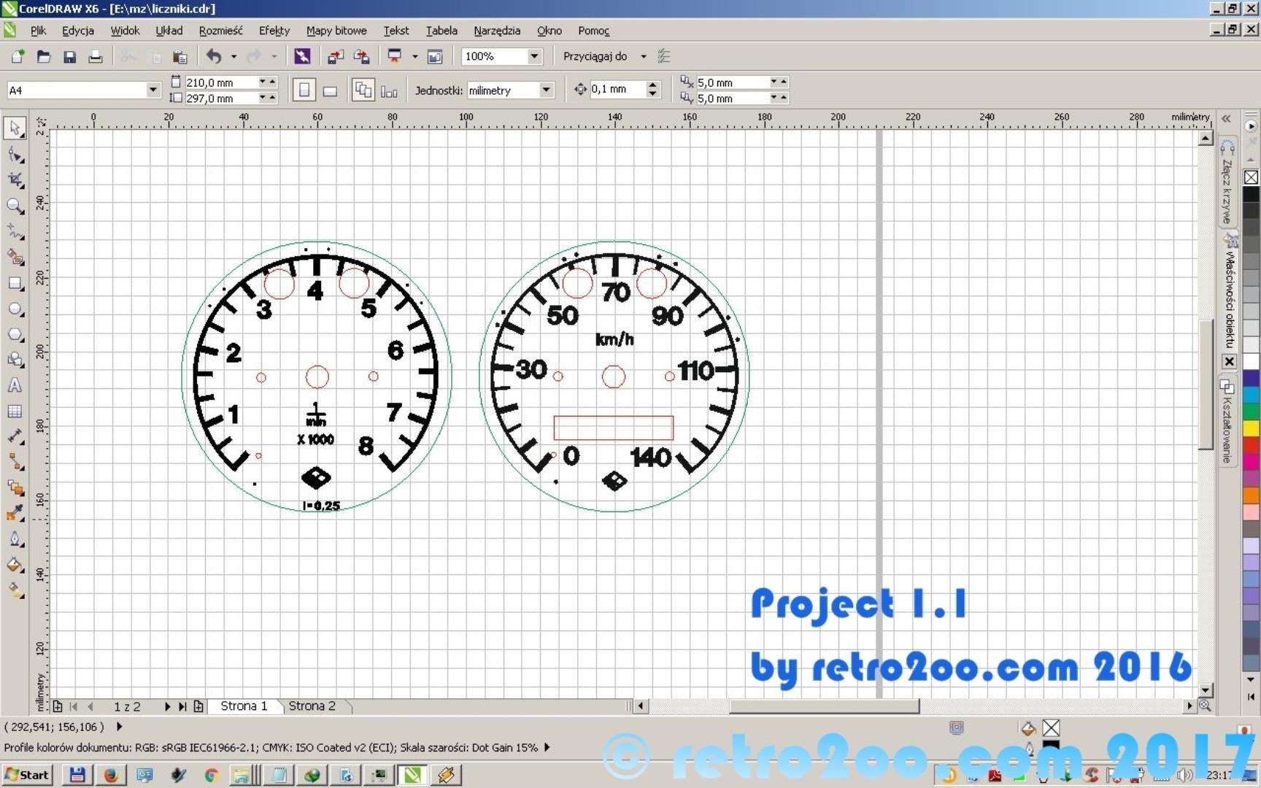This screenshot has width=1261, height=788.
Task: Click the Import icon in toolbar
Action: click(x=335, y=56)
